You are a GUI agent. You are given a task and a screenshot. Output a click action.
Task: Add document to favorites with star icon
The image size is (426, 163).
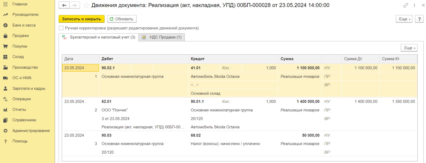tap(86, 5)
